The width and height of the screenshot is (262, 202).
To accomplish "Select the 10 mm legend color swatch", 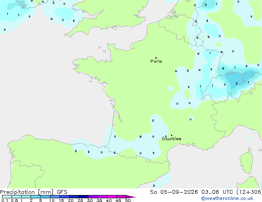I will click(55, 197).
